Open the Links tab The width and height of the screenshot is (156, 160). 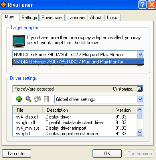[x=112, y=18]
